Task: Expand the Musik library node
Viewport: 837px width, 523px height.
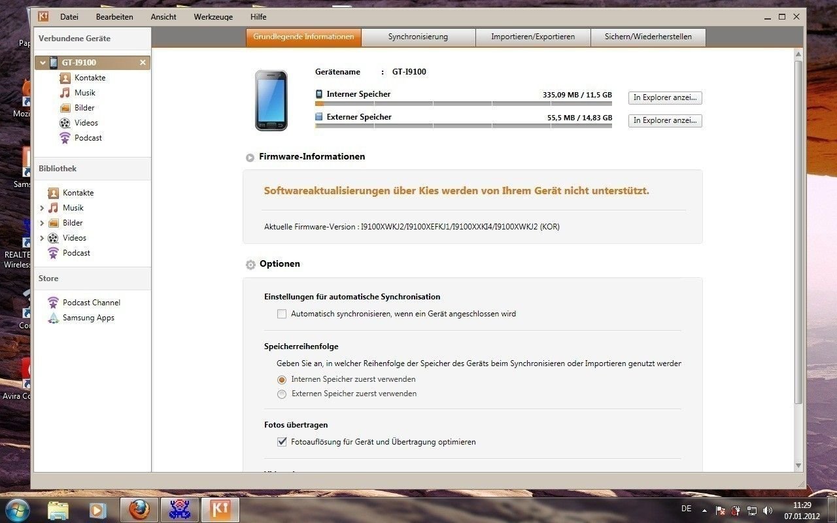Action: click(42, 208)
